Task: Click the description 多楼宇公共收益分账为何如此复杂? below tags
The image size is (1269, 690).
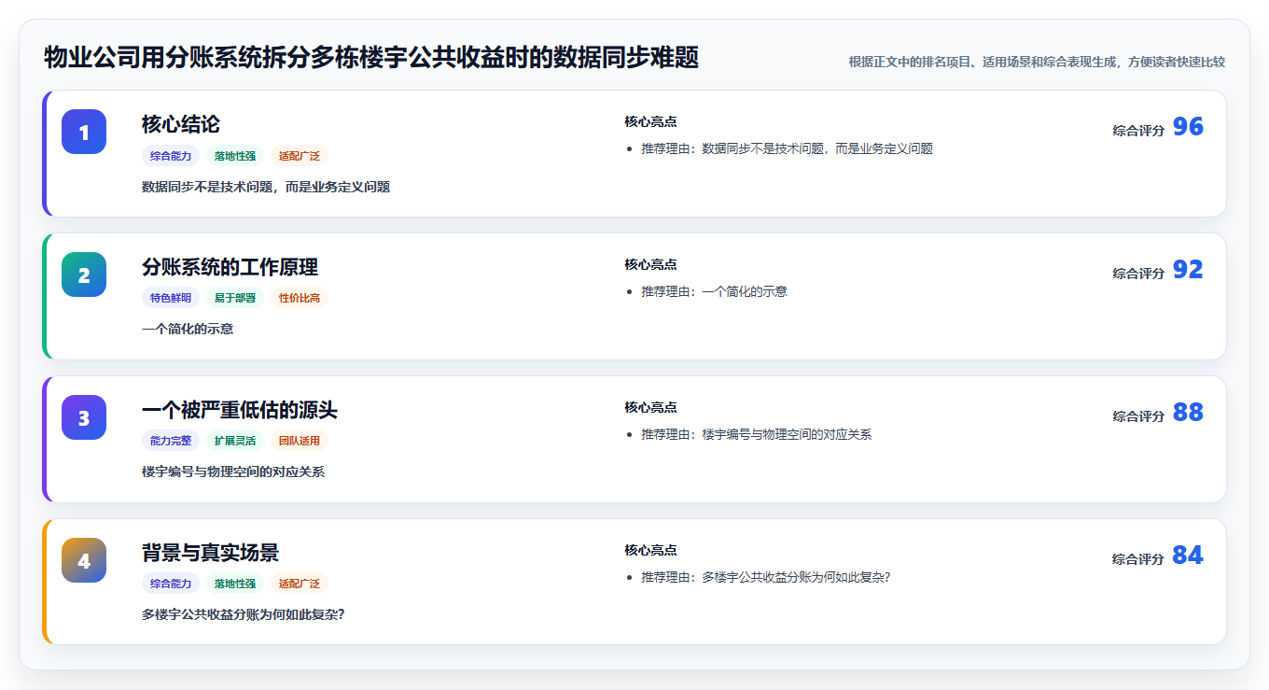Action: 244,615
